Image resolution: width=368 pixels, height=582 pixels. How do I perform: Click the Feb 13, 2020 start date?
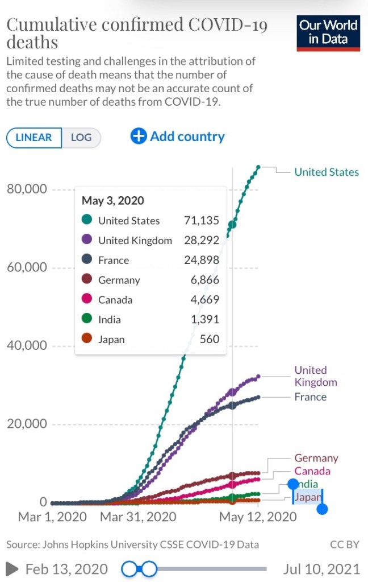pos(66,569)
